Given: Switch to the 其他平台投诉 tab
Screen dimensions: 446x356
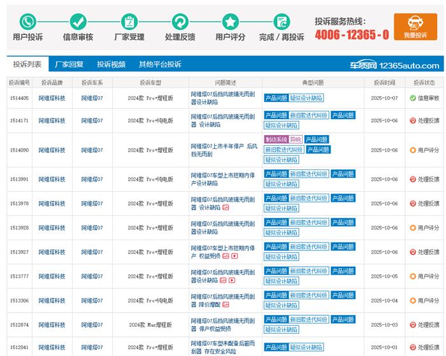Looking at the screenshot, I should pyautogui.click(x=160, y=64).
